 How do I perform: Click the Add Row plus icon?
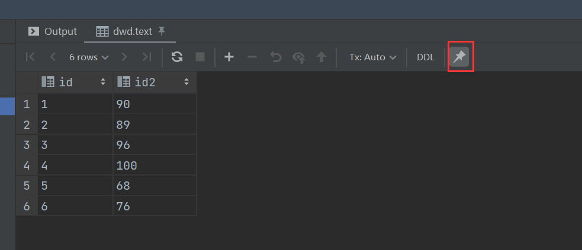coord(229,57)
